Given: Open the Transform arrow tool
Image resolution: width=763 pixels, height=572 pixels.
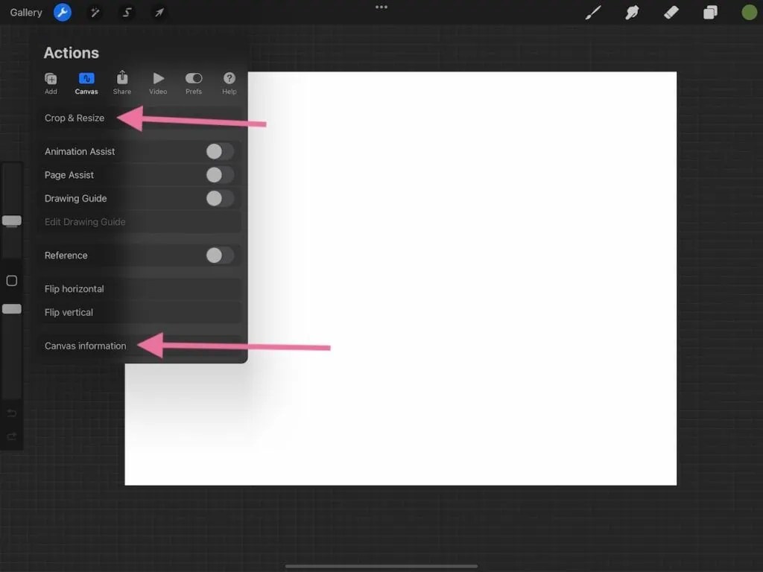Looking at the screenshot, I should click(159, 12).
